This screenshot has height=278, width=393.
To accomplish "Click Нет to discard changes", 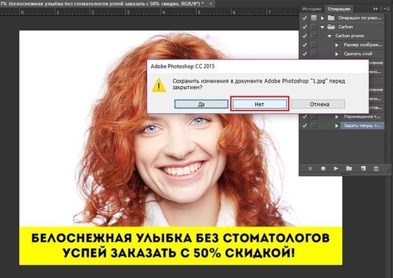I will [260, 104].
